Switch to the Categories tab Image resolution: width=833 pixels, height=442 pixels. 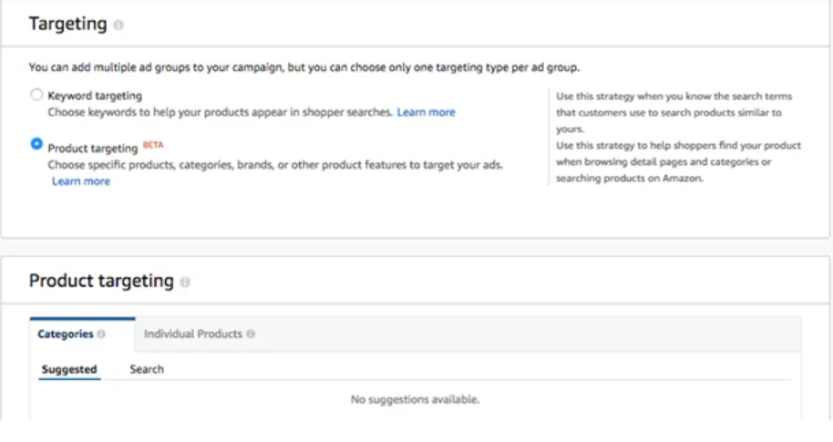tap(82, 334)
